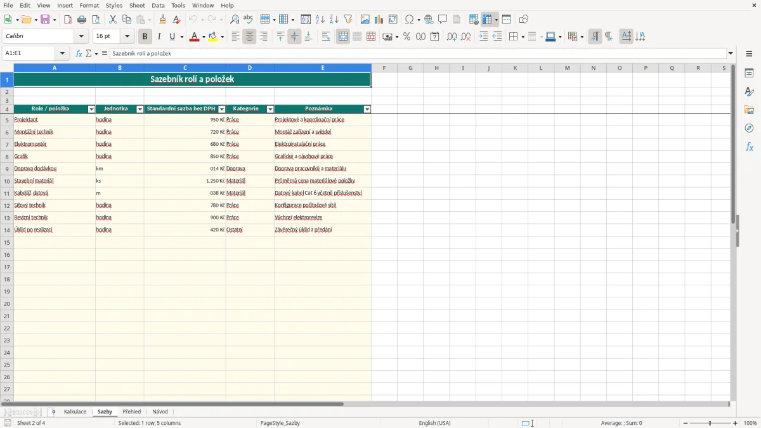Click the zoom in plus button

[x=736, y=423]
